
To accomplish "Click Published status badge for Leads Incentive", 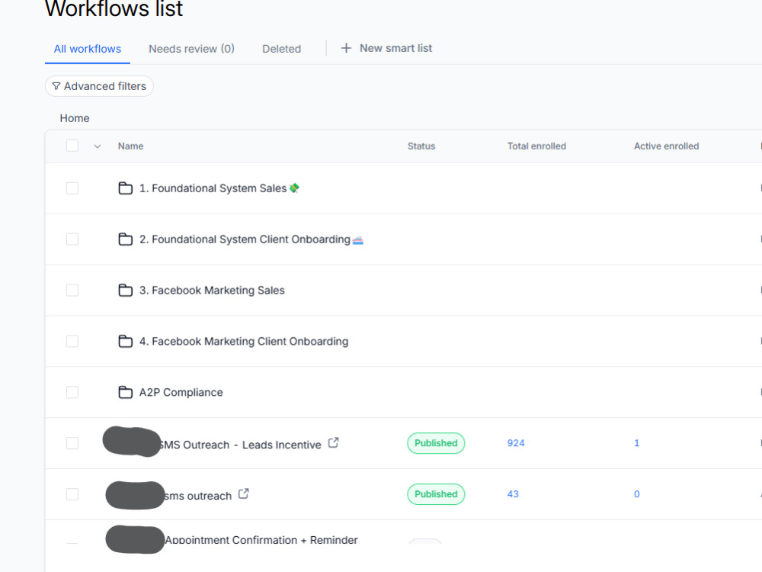I will [x=436, y=443].
